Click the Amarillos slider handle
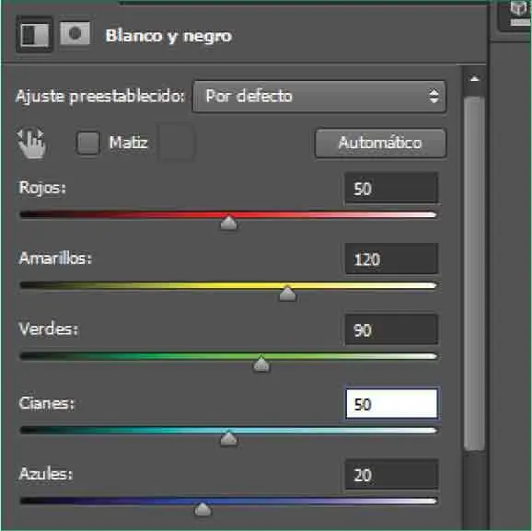Screen dimensions: 532x531 [287, 294]
